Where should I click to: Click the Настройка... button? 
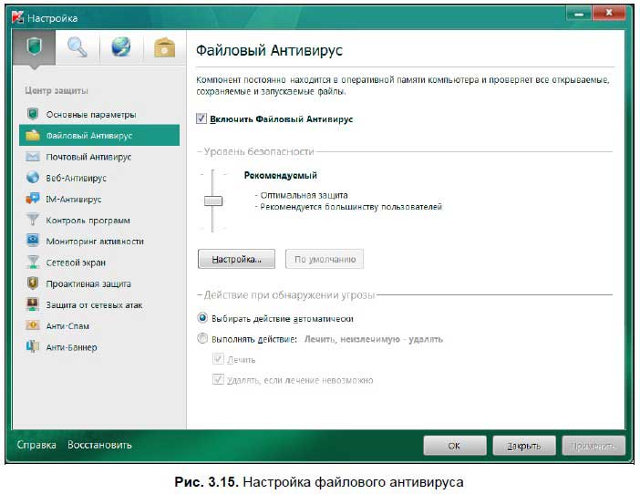[236, 259]
